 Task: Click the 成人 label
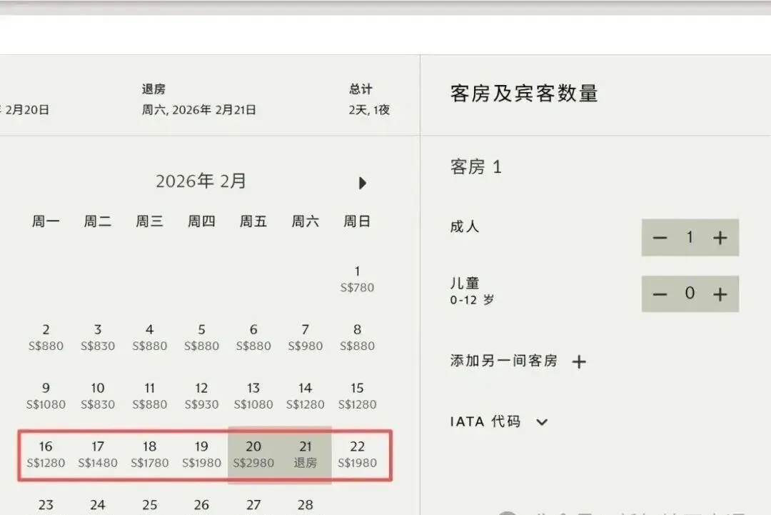[464, 226]
